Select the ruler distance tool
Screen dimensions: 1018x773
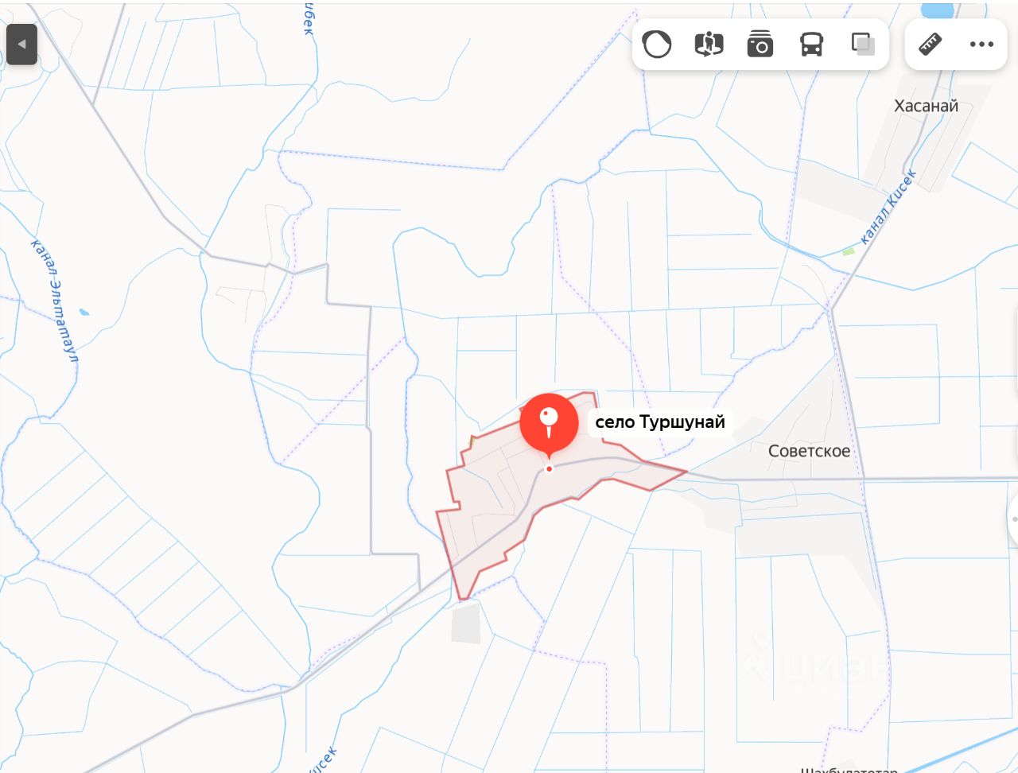(931, 44)
